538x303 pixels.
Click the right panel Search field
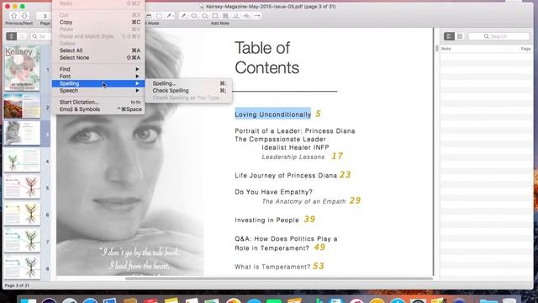click(498, 36)
